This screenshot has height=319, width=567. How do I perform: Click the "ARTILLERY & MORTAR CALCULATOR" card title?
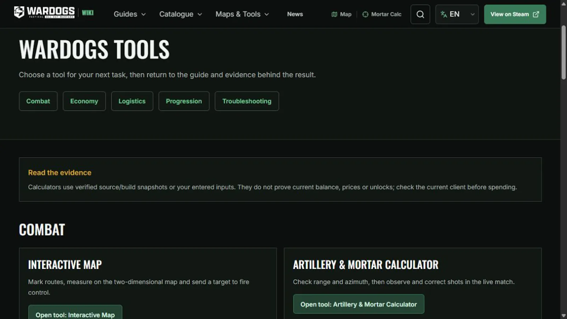click(x=366, y=264)
